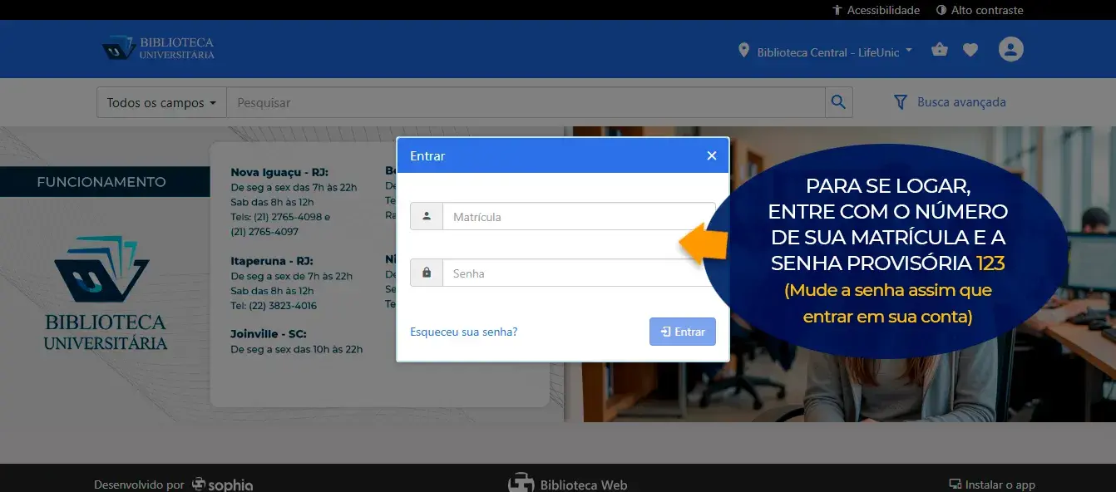
Task: Open the Busca avançada link
Action: coord(961,102)
